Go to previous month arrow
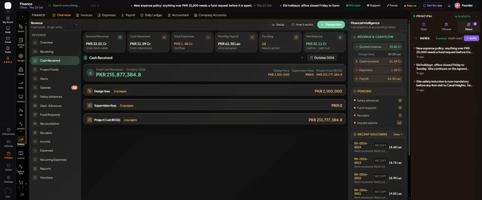 pyautogui.click(x=302, y=58)
